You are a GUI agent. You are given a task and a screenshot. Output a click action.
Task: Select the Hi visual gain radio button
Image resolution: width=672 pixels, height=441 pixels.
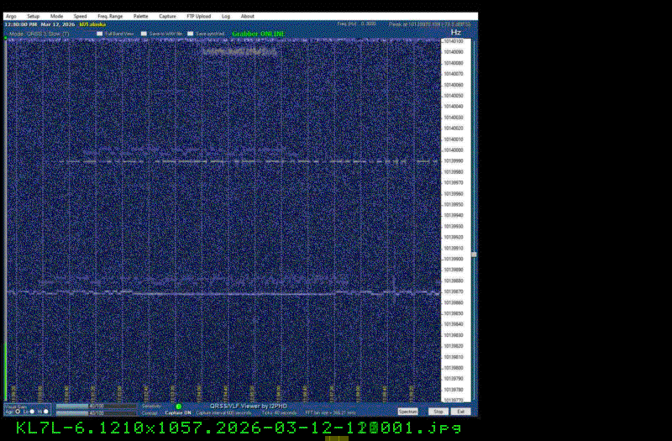pos(47,412)
